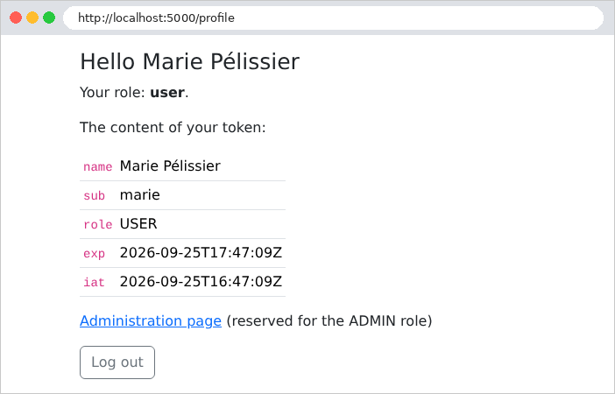Screen dimensions: 615x394
Task: Click the name key in token table
Action: [x=97, y=166]
